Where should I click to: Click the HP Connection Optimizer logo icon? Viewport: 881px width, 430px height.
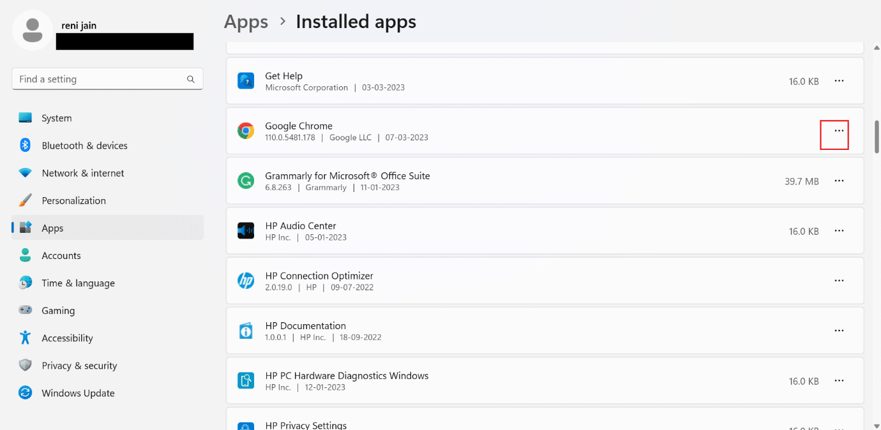coord(246,281)
